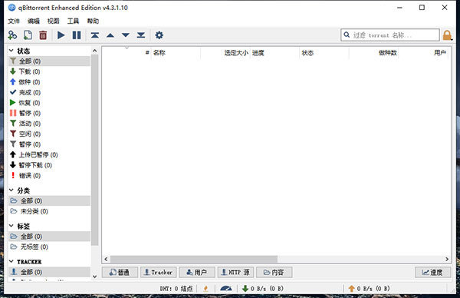Select 全部 (0) status filter
This screenshot has height=298, width=460.
tap(49, 61)
